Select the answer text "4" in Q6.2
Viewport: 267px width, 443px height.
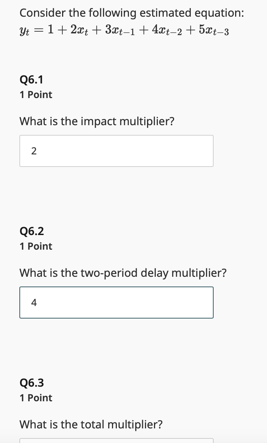33,303
